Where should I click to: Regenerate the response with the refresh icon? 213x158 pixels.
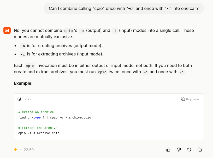point(189,150)
